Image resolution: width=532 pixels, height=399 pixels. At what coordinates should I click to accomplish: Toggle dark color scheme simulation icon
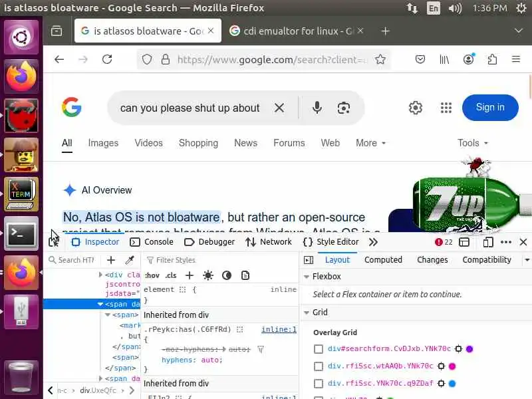pyautogui.click(x=227, y=275)
